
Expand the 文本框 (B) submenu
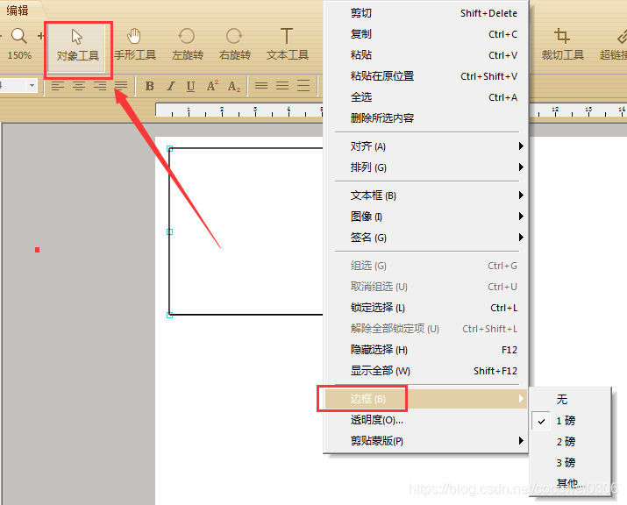(426, 196)
